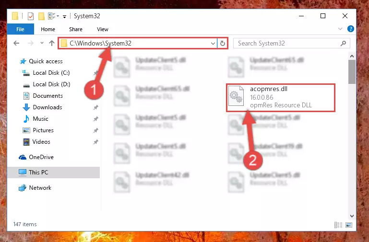This screenshot has width=369, height=242.
Task: Click the pin icon next to Music
Action: pos(96,119)
